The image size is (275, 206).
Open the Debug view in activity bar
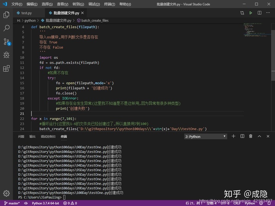(6, 55)
